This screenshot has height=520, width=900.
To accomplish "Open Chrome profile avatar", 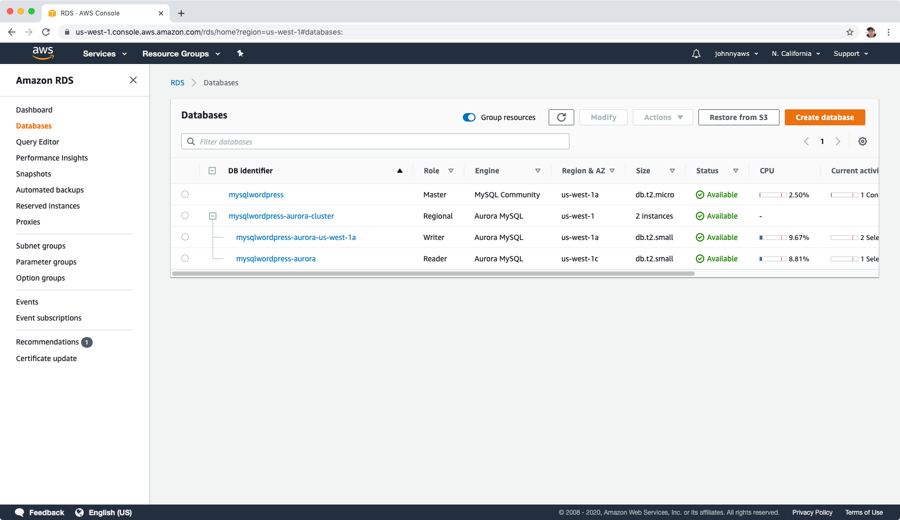I will 871,32.
